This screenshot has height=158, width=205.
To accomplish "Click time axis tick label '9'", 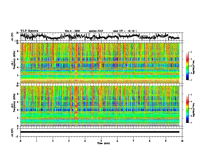I will [x=166, y=141].
